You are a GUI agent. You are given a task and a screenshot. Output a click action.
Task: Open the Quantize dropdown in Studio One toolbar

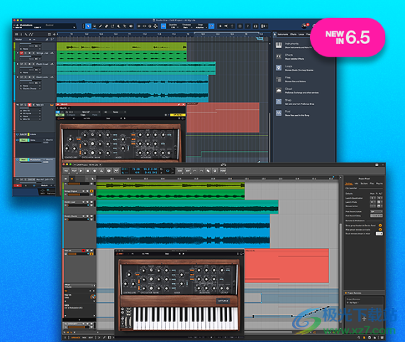(x=173, y=26)
